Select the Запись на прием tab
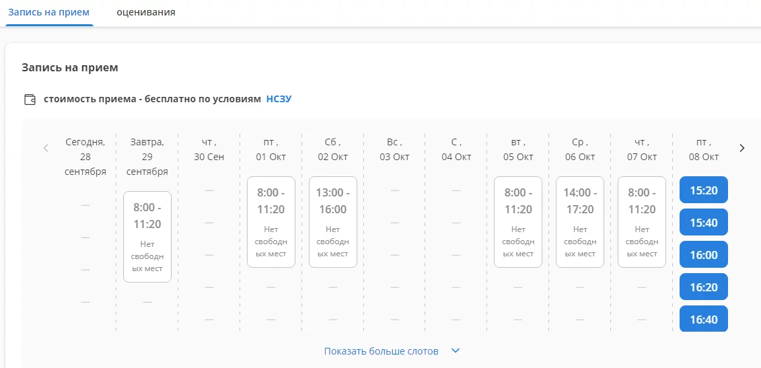Screen dimensions: 761x368 click(48, 12)
